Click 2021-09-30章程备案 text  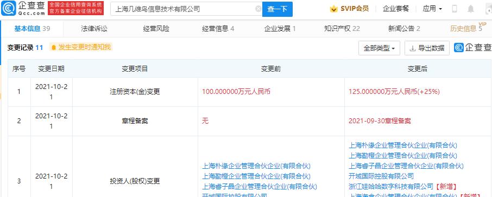tap(380, 121)
